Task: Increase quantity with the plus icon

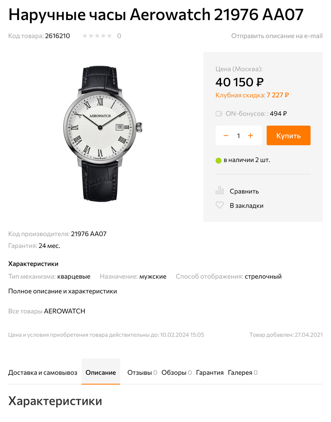Action: pyautogui.click(x=251, y=136)
